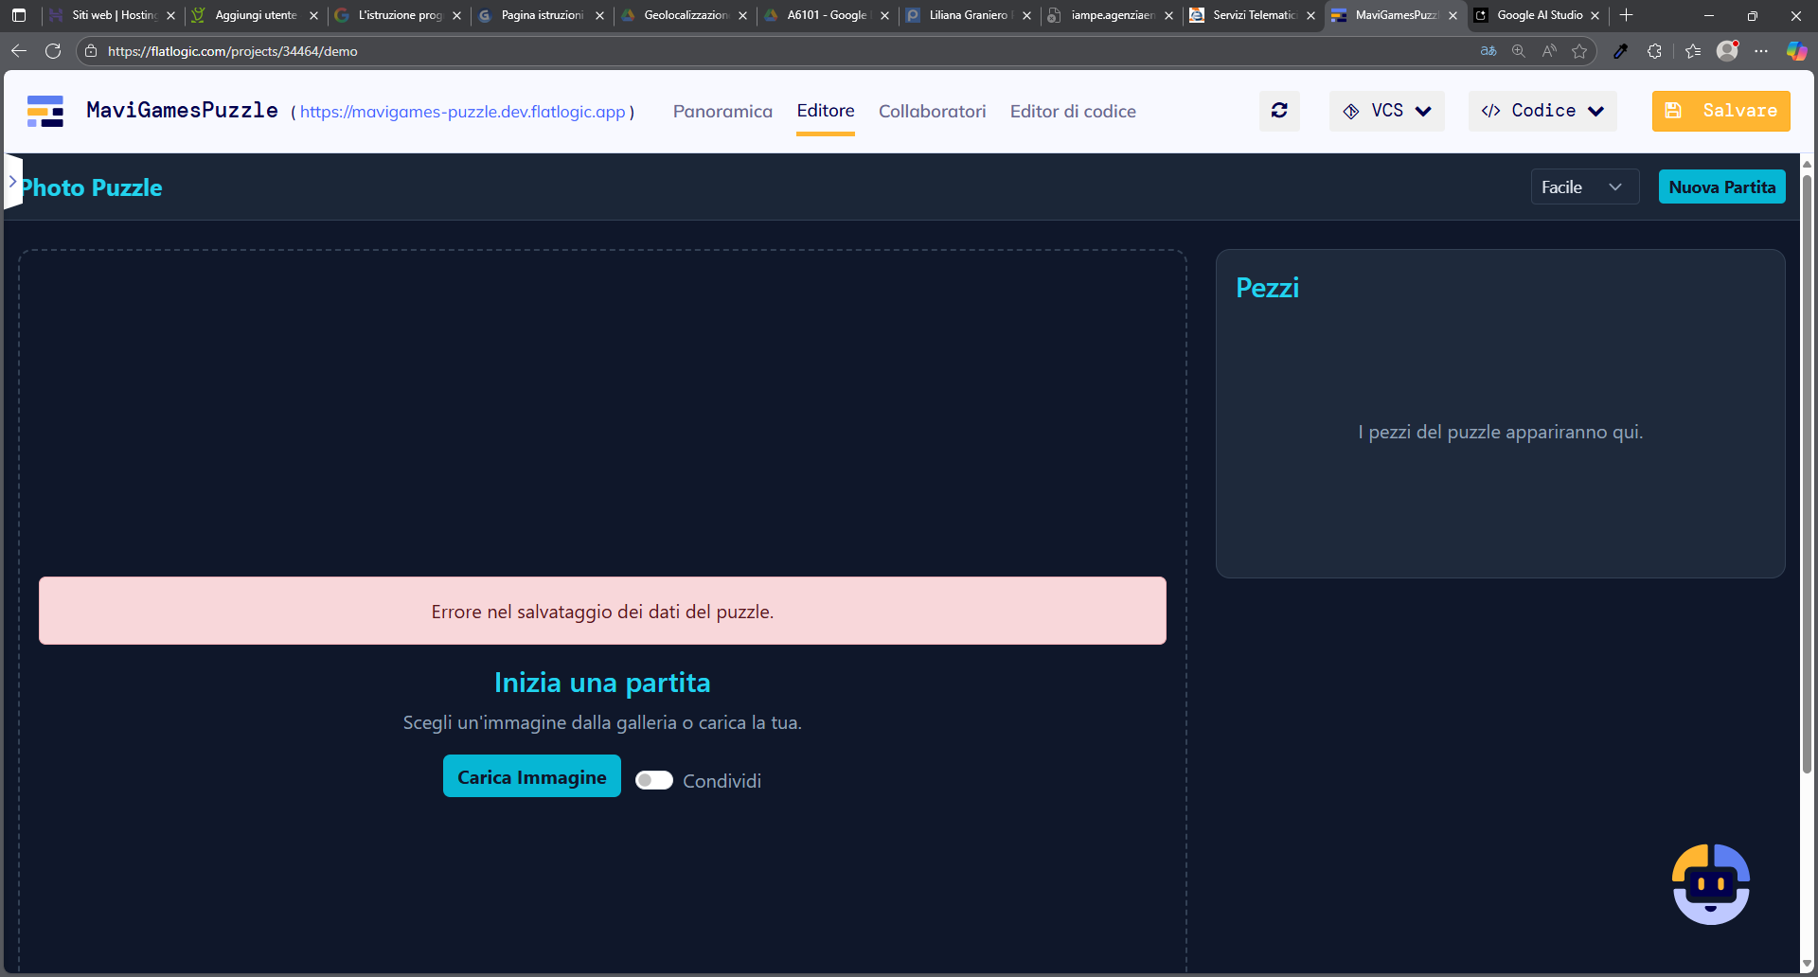This screenshot has height=977, width=1818.
Task: Expand the Codice dropdown menu
Action: tap(1542, 111)
